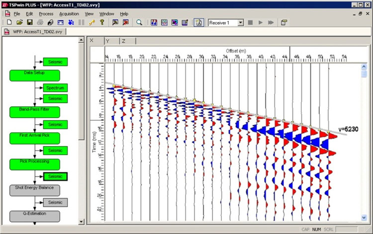This screenshot has width=373, height=234.
Task: Click the flow panel scrollbar down arrow
Action: tap(81, 222)
